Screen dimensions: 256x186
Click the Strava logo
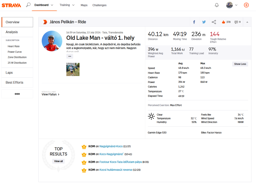pyautogui.click(x=11, y=5)
